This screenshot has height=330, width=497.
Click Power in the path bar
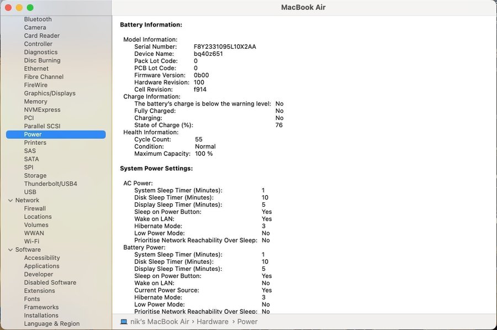247,322
